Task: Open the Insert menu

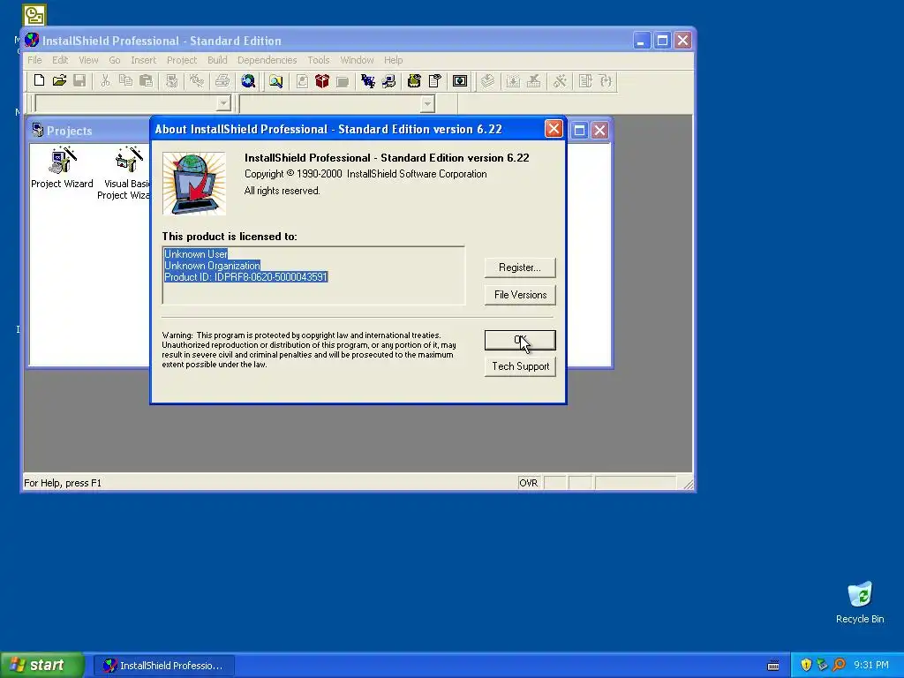Action: [143, 60]
